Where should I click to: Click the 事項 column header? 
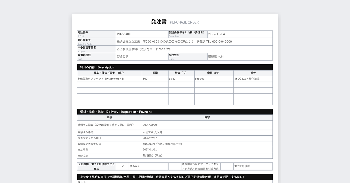click(109, 117)
